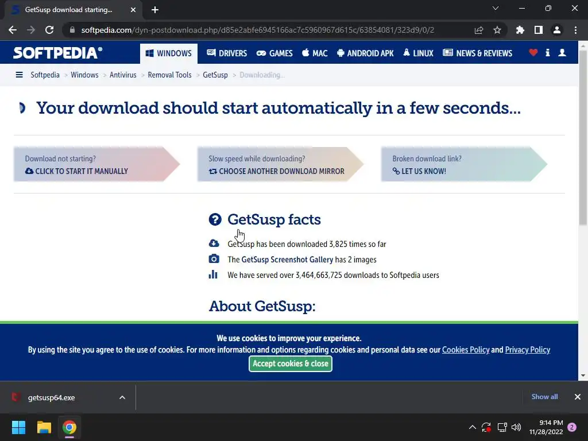Click the question mark icon beside GetSusp facts

[215, 219]
